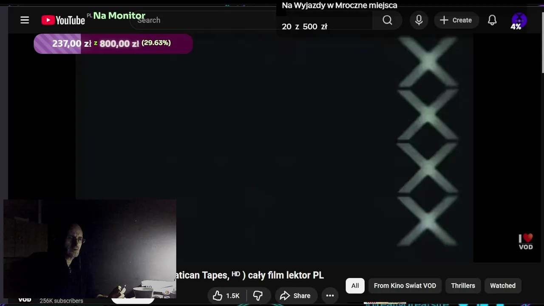Click the magnifying glass search button

[x=387, y=20]
